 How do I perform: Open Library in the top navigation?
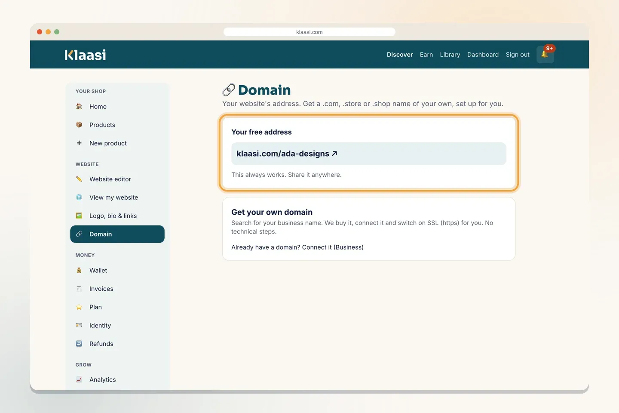point(450,55)
